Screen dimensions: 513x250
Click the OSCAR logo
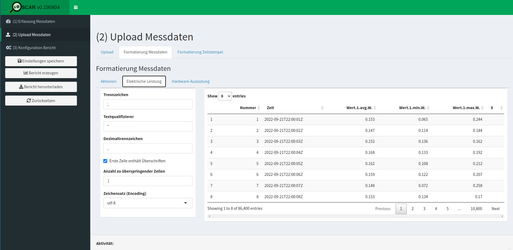pos(17,7)
